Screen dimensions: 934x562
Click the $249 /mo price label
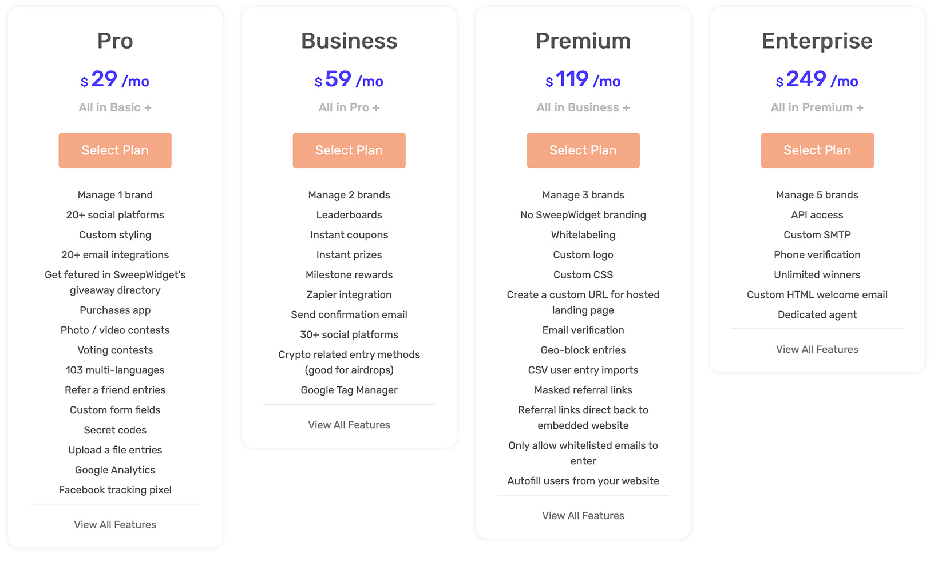tap(817, 80)
